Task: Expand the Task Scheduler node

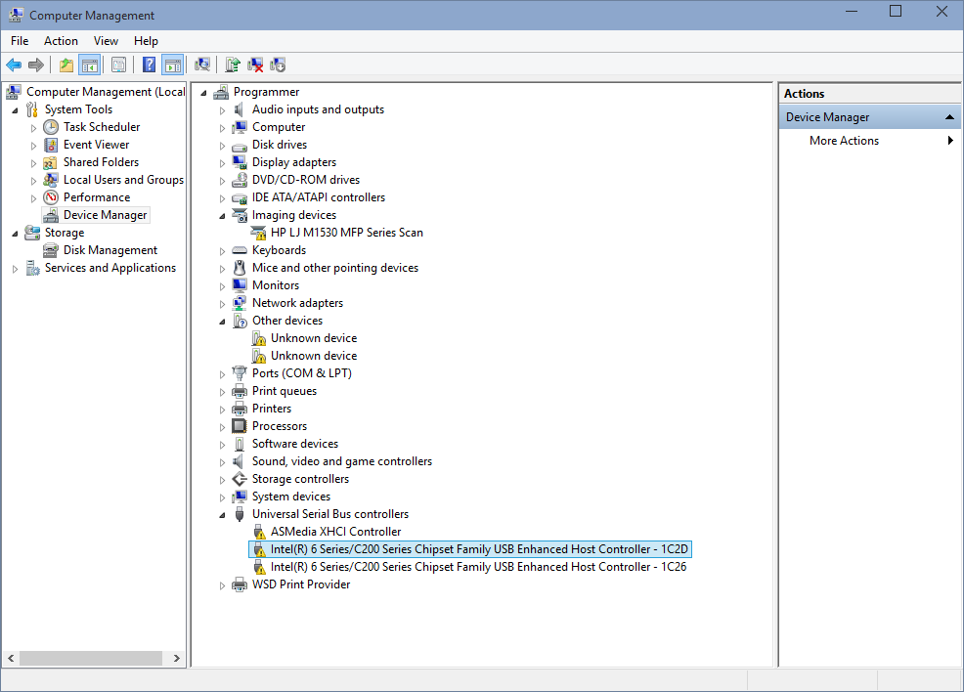Action: [x=34, y=128]
